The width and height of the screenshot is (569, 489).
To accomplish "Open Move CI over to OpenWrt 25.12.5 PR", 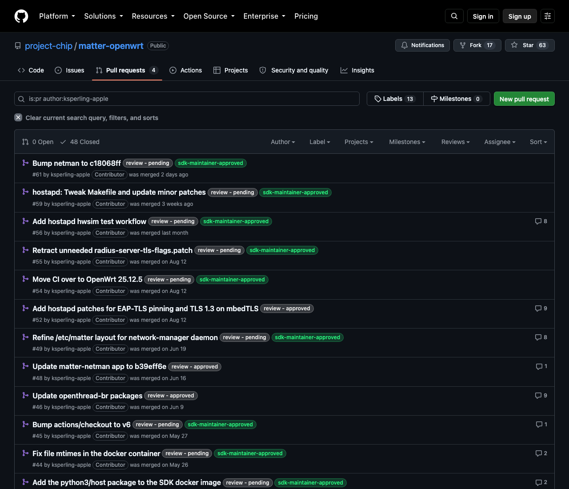I will (88, 279).
